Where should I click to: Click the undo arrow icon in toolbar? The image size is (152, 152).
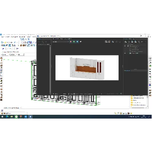point(15,42)
